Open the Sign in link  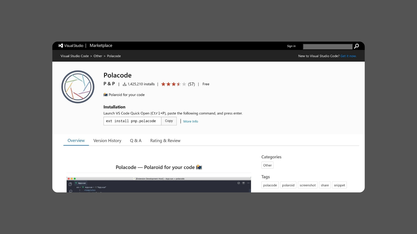[x=291, y=46]
